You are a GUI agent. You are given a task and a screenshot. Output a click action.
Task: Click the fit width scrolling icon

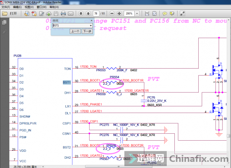click(147, 13)
